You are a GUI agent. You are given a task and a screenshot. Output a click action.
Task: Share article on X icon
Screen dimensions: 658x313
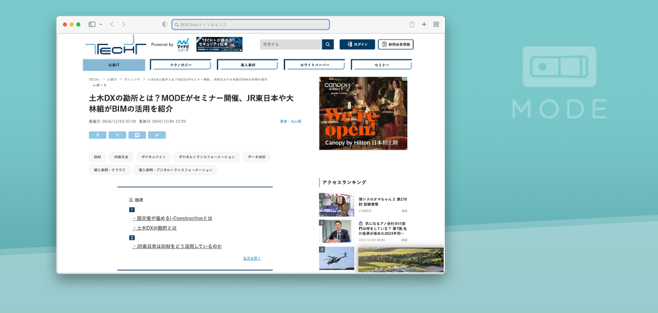117,135
